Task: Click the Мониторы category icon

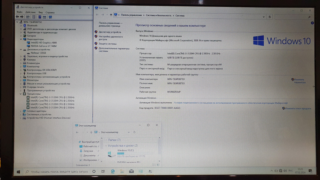Action: click(25, 80)
